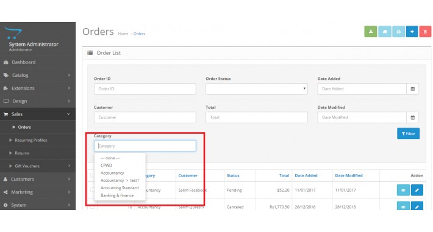Click the blue Filter button
Image resolution: width=433 pixels, height=232 pixels.
click(x=408, y=134)
